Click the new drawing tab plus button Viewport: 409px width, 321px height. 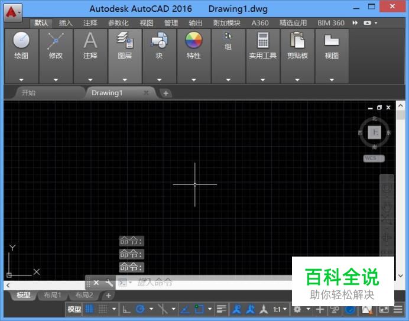coord(165,93)
